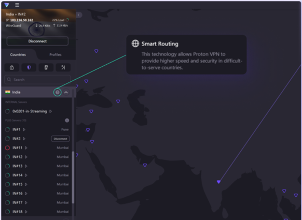
Task: Click India Smart Routing globe icon
Action: [57, 92]
